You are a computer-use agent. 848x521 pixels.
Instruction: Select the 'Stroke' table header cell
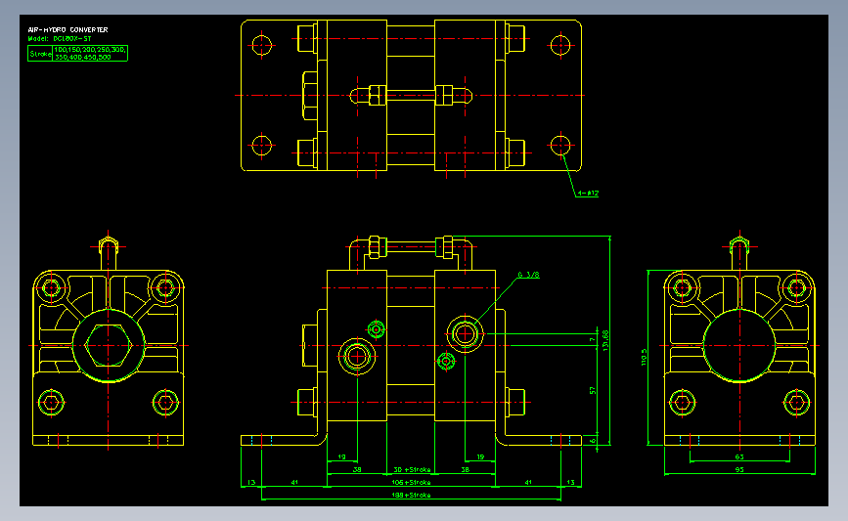[40, 54]
